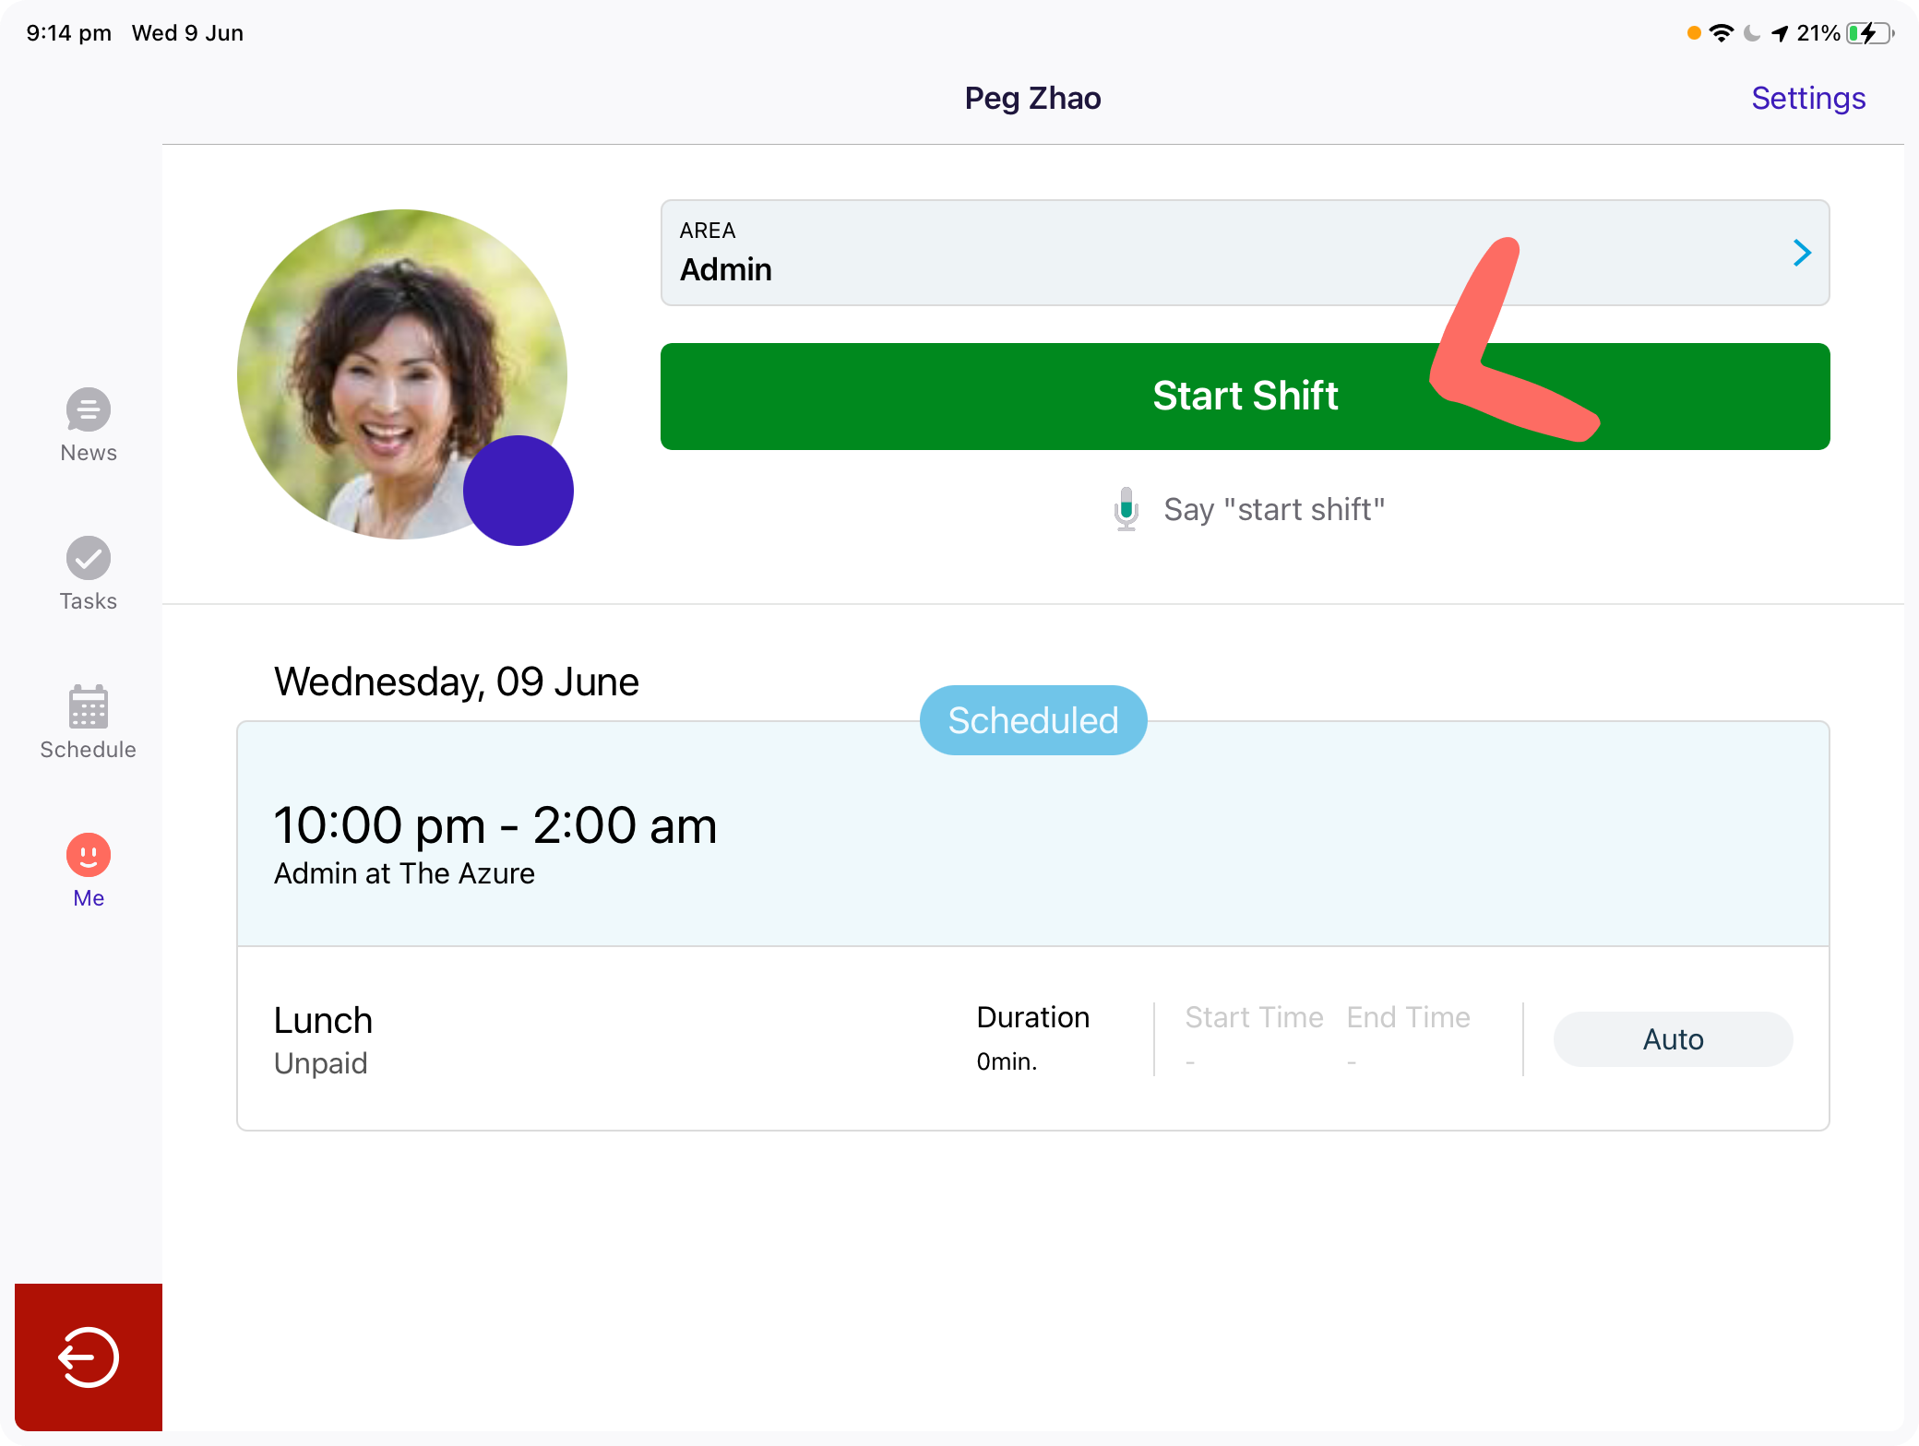Change the Admin area selection
1919x1446 pixels.
pos(1244,253)
